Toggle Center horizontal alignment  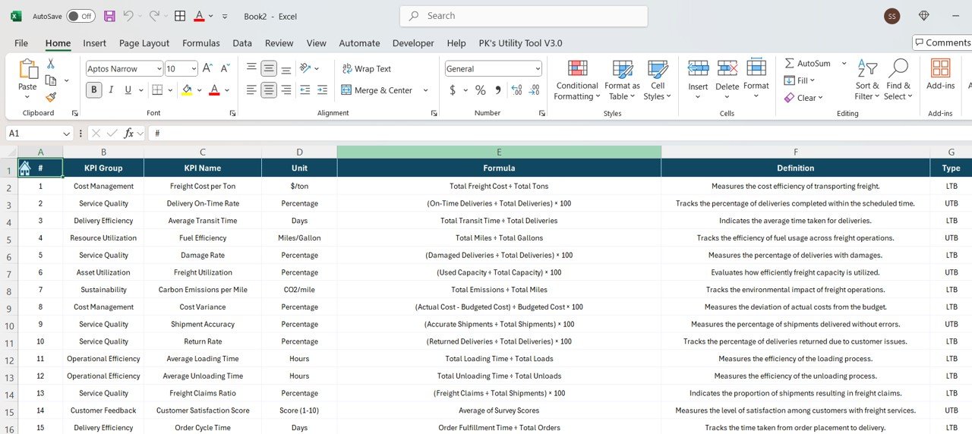(x=269, y=90)
